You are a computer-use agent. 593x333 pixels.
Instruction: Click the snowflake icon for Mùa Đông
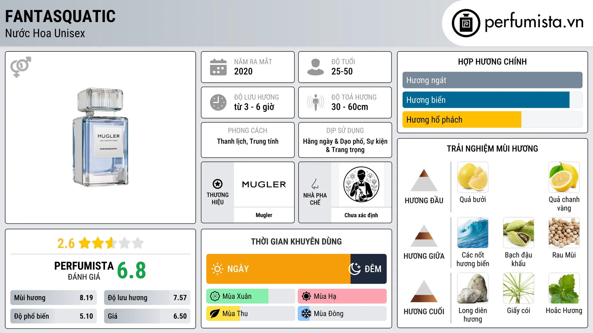(306, 314)
